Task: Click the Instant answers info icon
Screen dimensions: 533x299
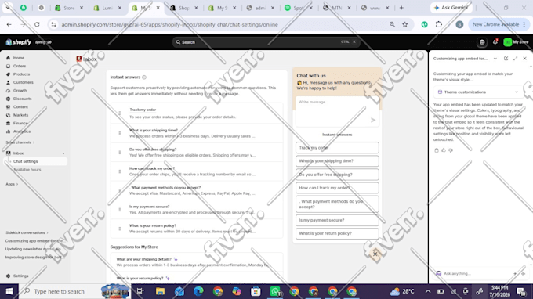Action: click(144, 77)
